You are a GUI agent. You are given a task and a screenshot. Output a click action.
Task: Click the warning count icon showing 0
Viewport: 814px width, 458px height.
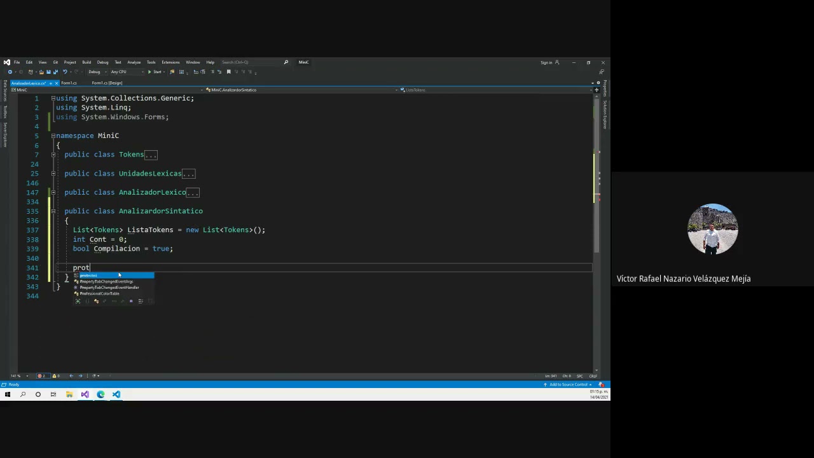[55, 376]
